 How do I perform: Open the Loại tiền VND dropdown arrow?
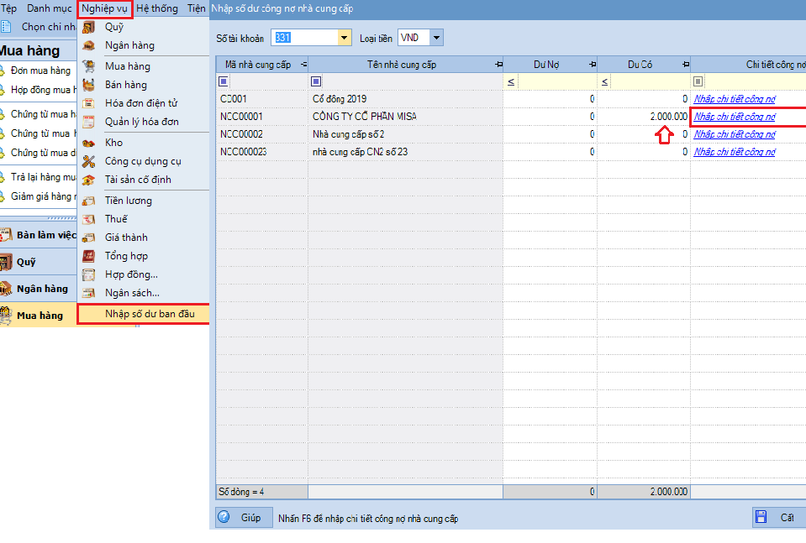click(435, 39)
